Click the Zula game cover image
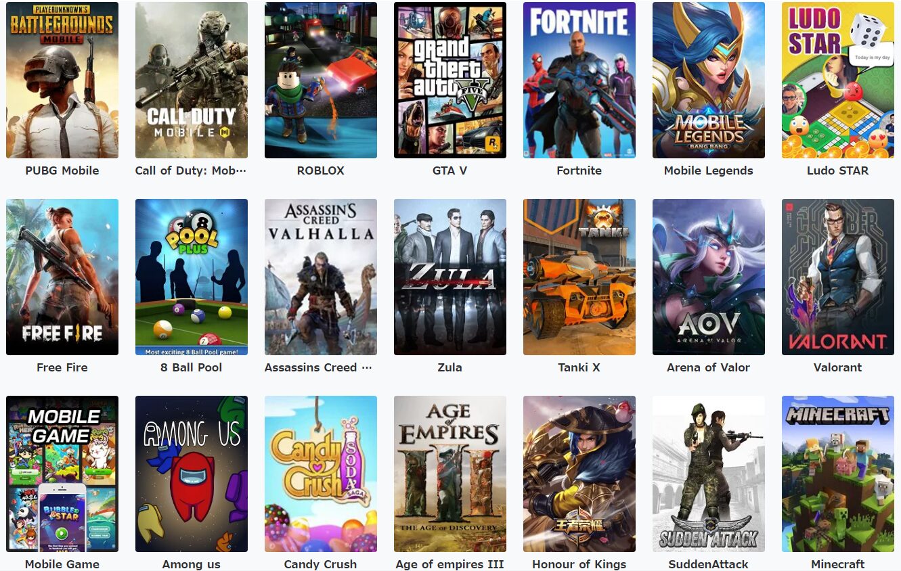The width and height of the screenshot is (901, 571). (450, 277)
